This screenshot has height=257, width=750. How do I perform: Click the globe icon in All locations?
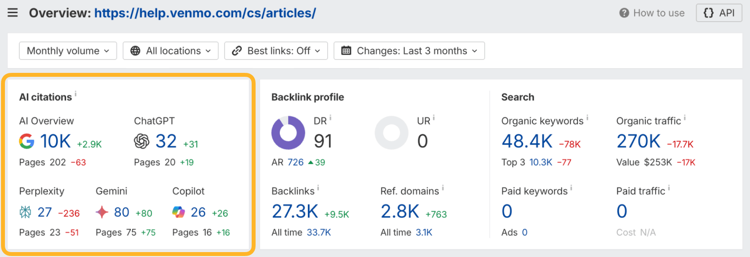tap(136, 51)
